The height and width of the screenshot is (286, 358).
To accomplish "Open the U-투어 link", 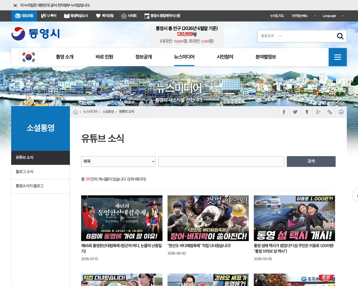I will pos(49,16).
